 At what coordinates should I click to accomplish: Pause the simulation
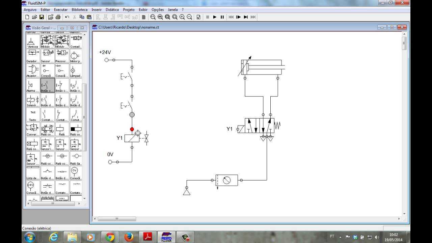(x=222, y=17)
